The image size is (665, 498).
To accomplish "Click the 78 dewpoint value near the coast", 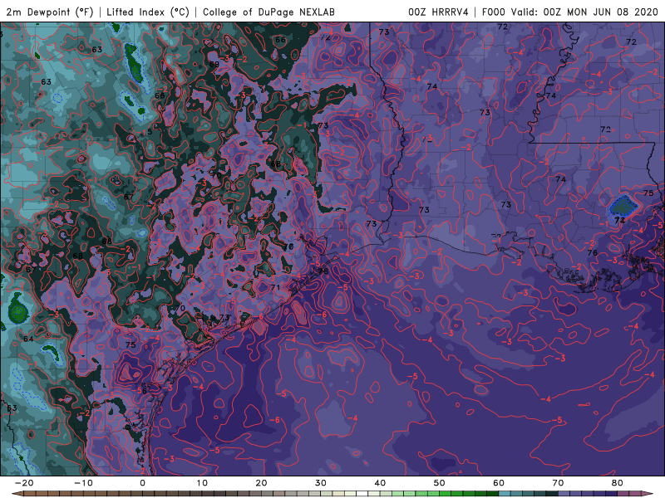I will click(x=323, y=271).
